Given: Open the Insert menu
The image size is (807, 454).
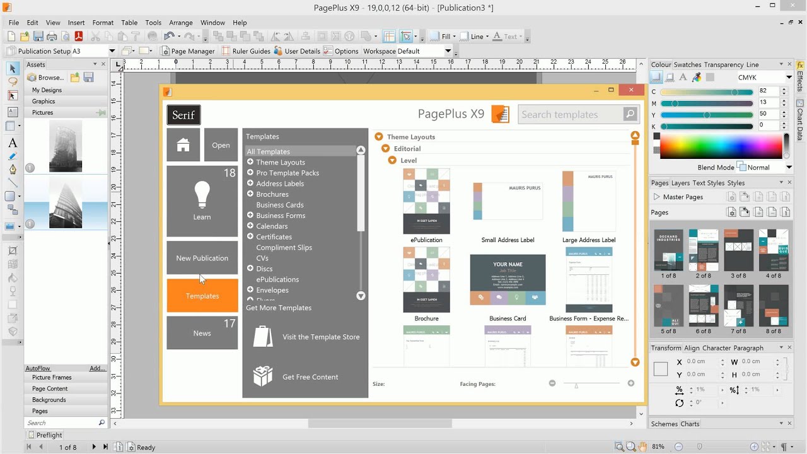Looking at the screenshot, I should [76, 23].
